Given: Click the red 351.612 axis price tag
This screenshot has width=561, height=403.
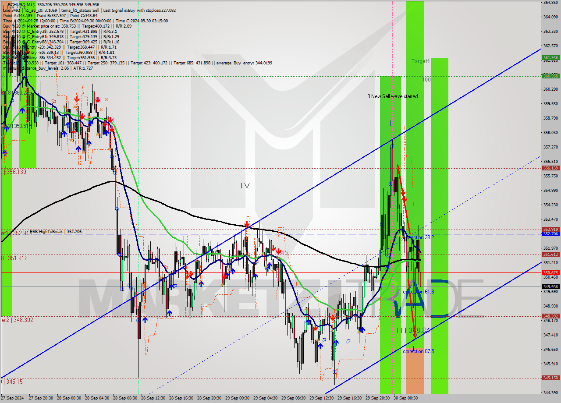Looking at the screenshot, I should pos(550,254).
